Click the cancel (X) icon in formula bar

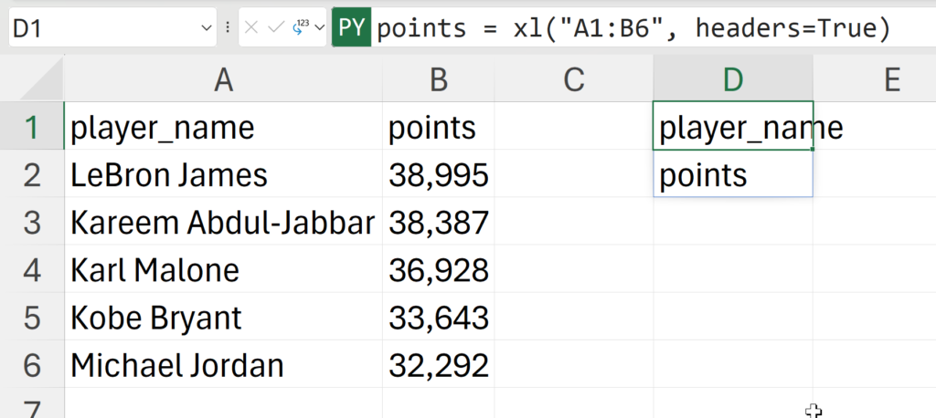(252, 28)
